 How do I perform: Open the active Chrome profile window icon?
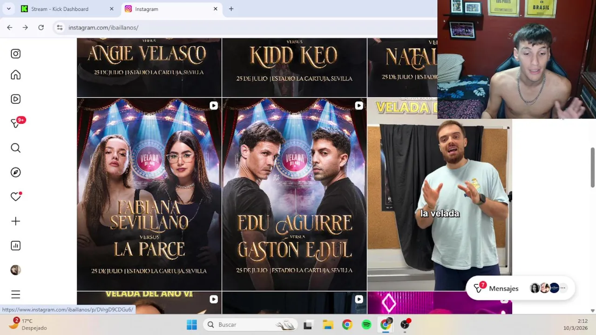pyautogui.click(x=386, y=324)
